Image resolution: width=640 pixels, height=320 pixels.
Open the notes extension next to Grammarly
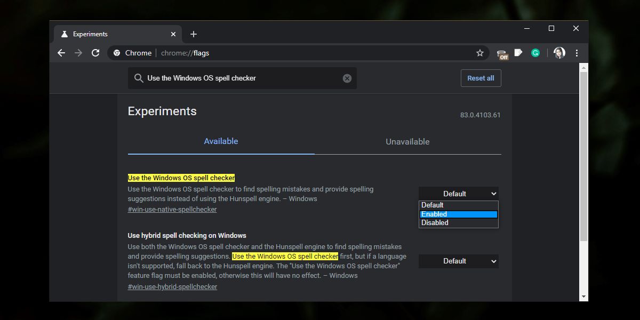pos(518,53)
